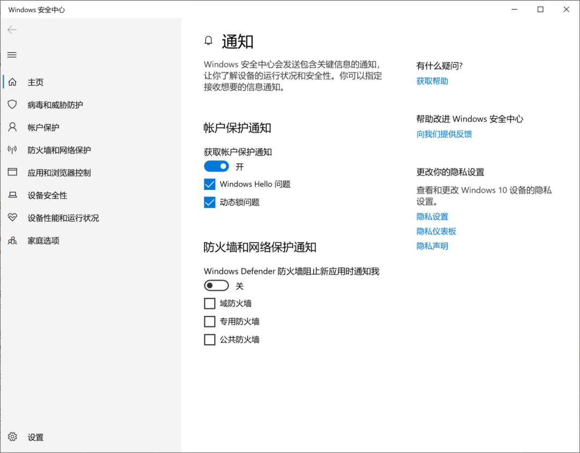Turn on the firewall blocked-app notification toggle
Image resolution: width=580 pixels, height=453 pixels.
click(x=216, y=286)
